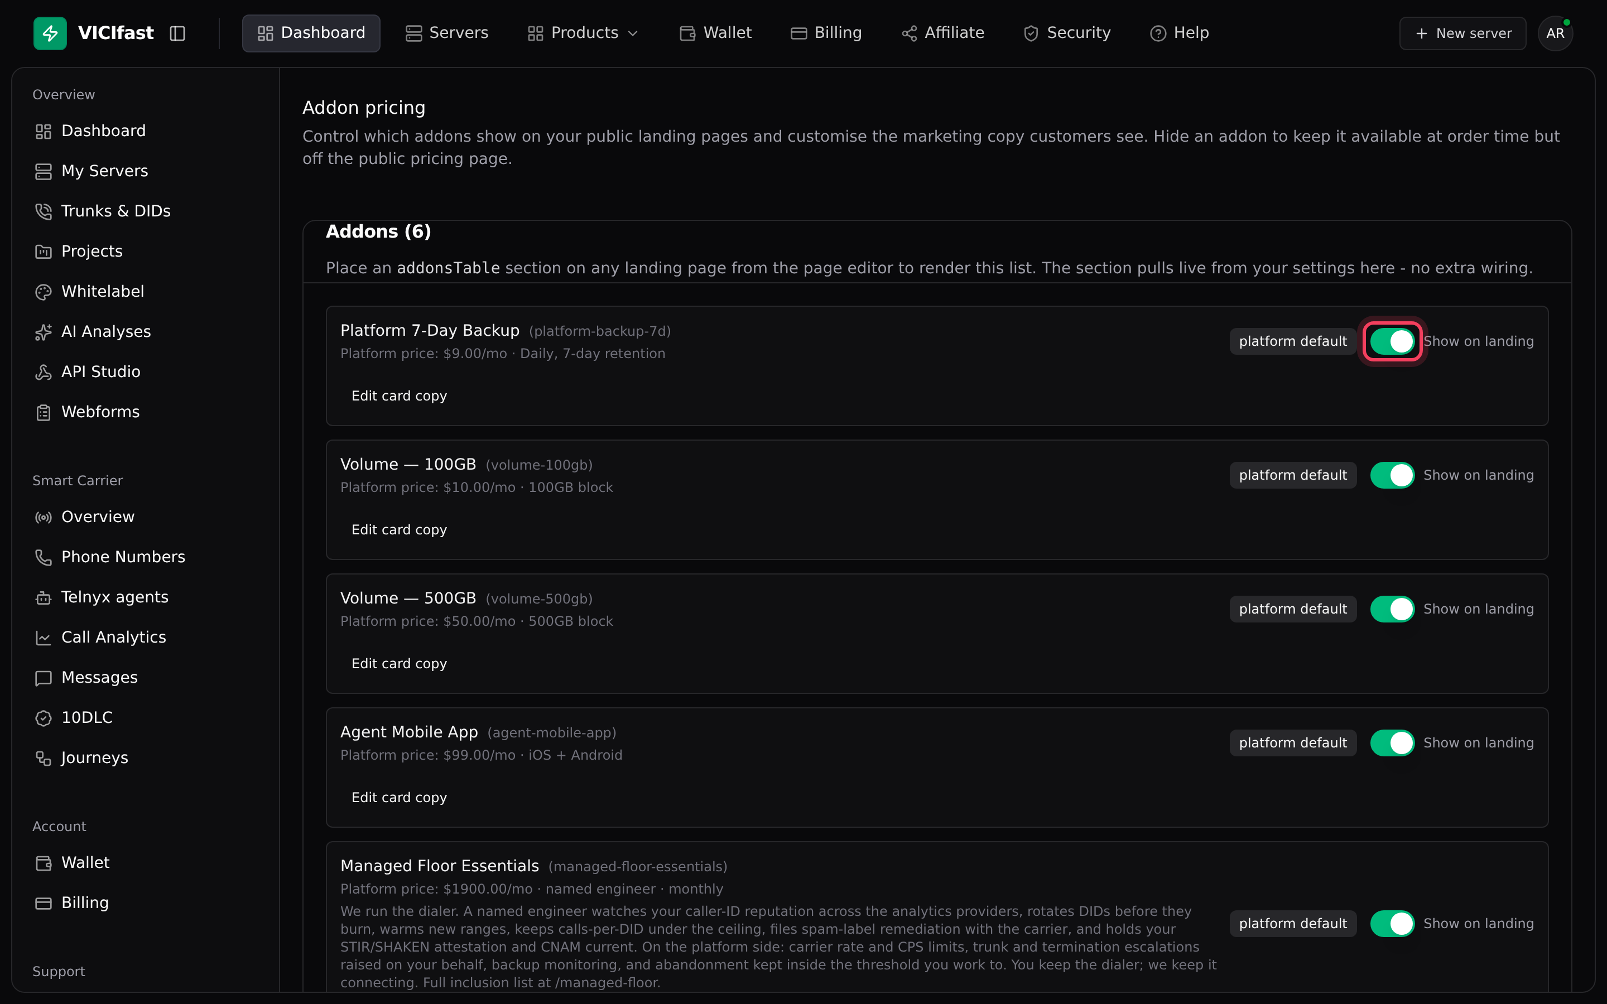Expand Edit card copy for Agent Mobile App
The height and width of the screenshot is (1004, 1607).
399,798
